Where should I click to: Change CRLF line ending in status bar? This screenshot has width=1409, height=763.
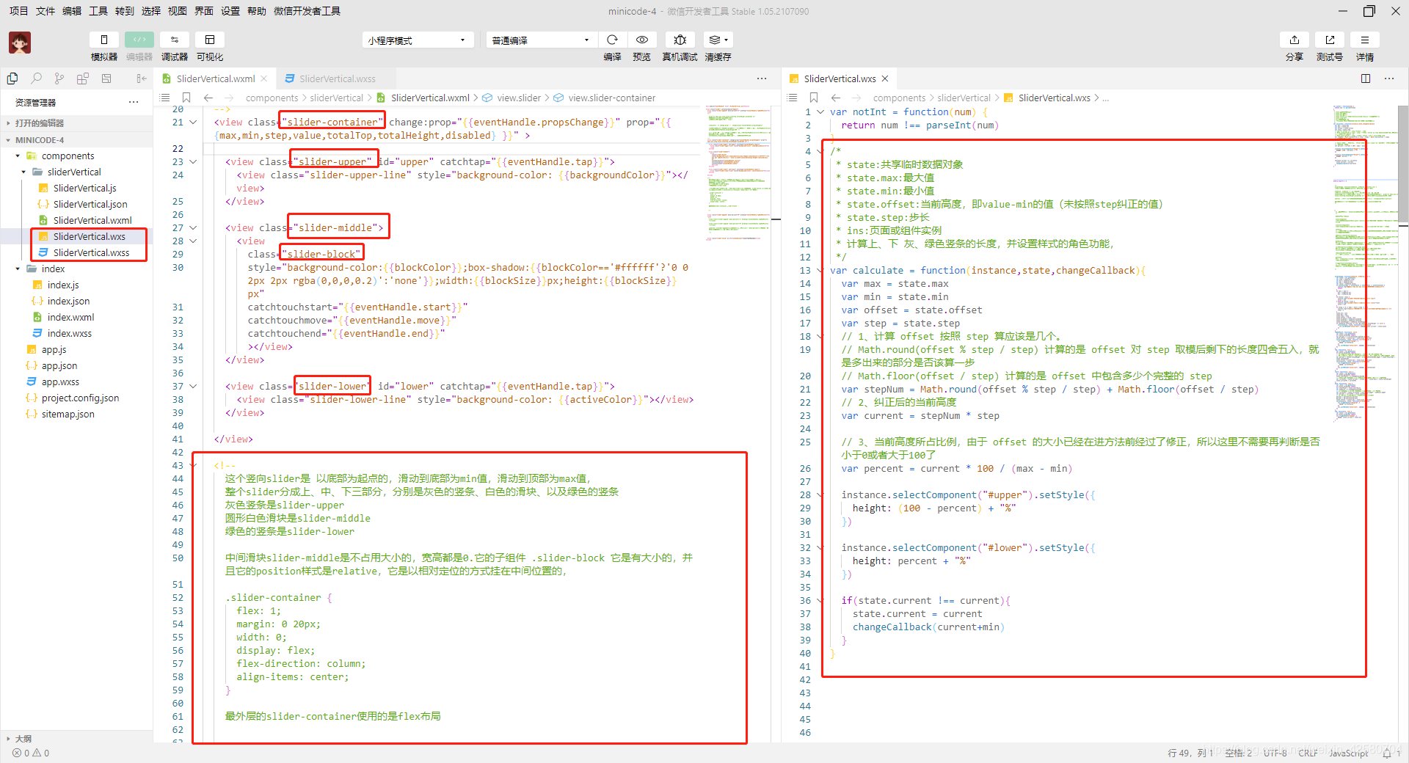pos(1308,753)
